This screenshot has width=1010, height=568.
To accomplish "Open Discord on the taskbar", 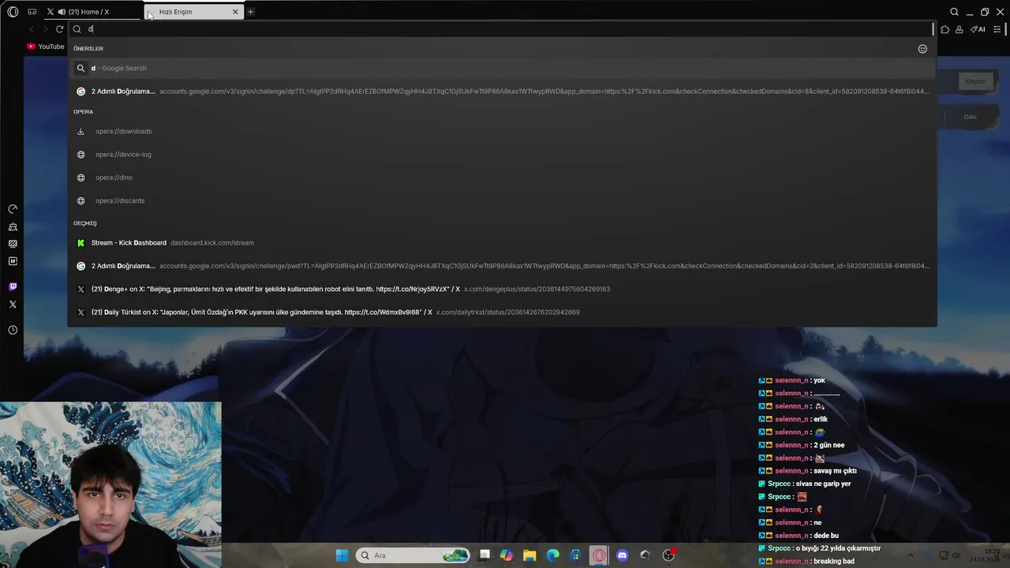I will click(622, 555).
